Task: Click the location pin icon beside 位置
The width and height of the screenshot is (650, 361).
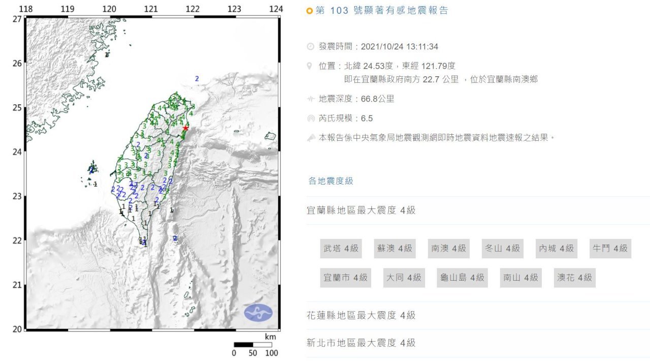Action: pyautogui.click(x=310, y=66)
